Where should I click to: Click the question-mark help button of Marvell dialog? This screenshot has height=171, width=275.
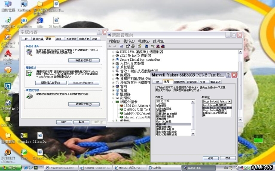(228, 75)
